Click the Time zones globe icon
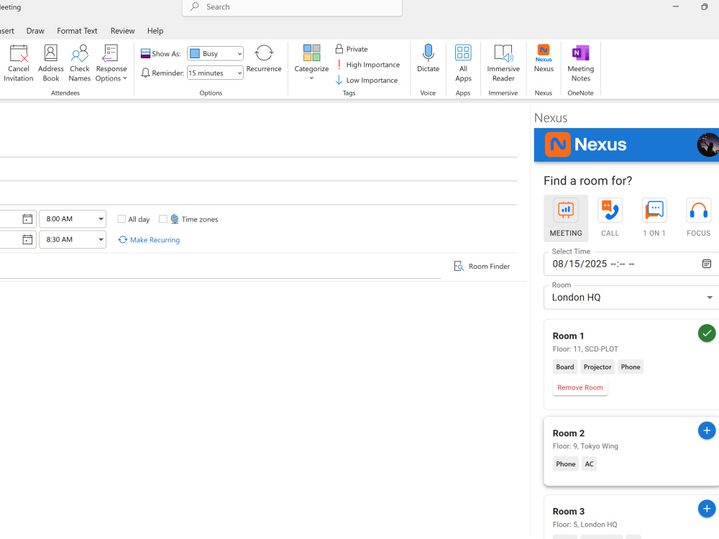Image resolution: width=719 pixels, height=539 pixels. 175,219
